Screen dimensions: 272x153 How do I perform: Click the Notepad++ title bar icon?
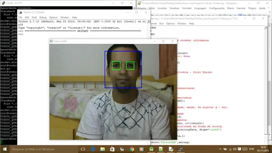tap(139, 3)
